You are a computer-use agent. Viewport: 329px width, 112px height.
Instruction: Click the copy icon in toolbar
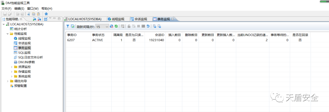click(34, 14)
